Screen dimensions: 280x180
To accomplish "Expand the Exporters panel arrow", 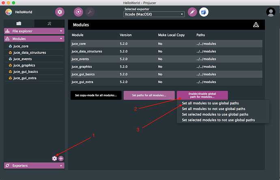I will coord(61,165).
